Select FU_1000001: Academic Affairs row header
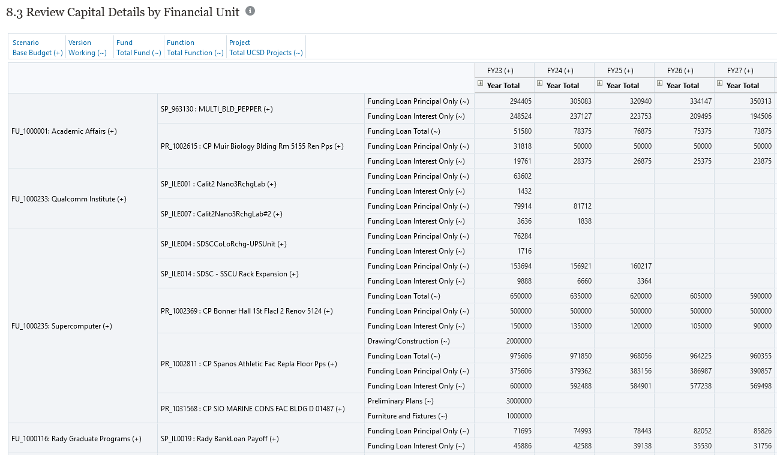This screenshot has width=777, height=455. (64, 131)
